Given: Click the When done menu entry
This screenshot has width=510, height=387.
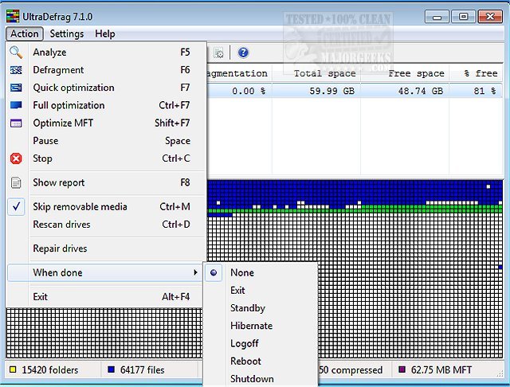Looking at the screenshot, I should click(x=105, y=272).
